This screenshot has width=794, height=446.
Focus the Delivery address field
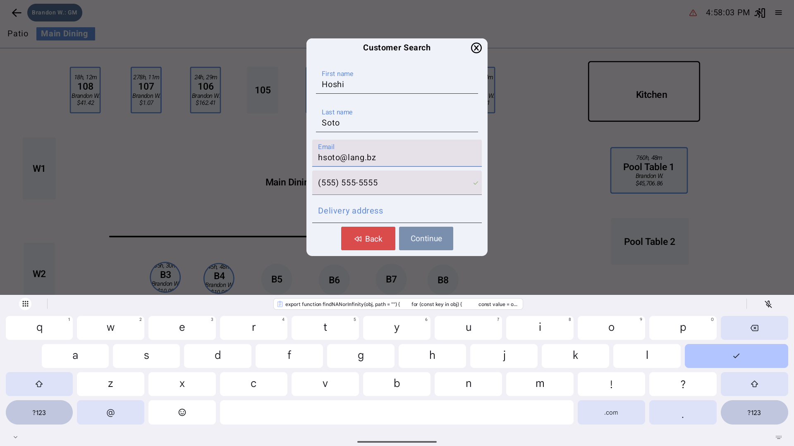click(x=397, y=211)
